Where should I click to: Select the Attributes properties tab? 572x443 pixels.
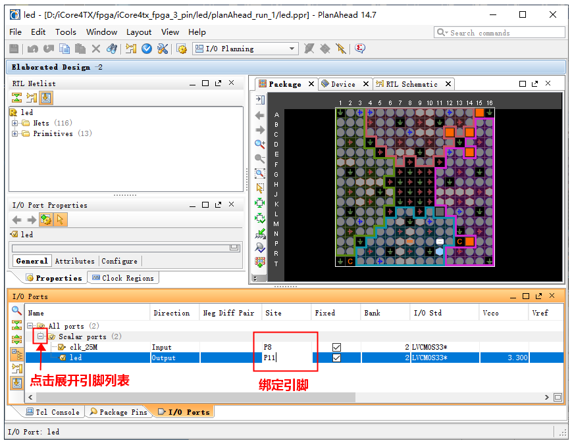[x=74, y=261]
